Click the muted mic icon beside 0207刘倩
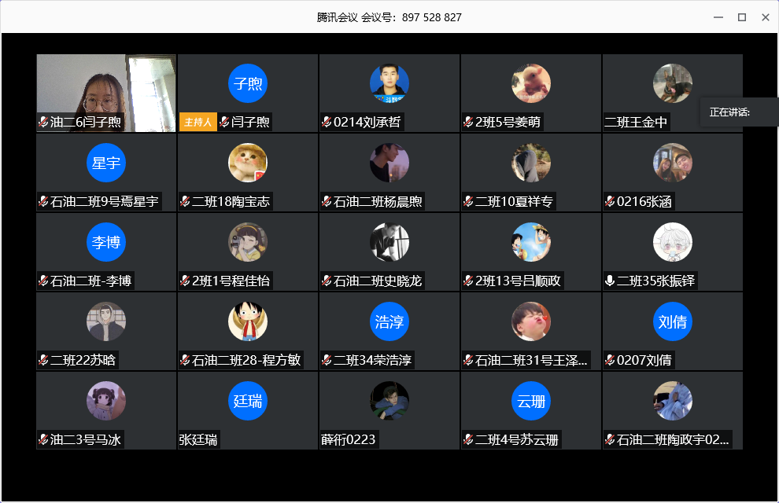This screenshot has width=779, height=503. [610, 360]
